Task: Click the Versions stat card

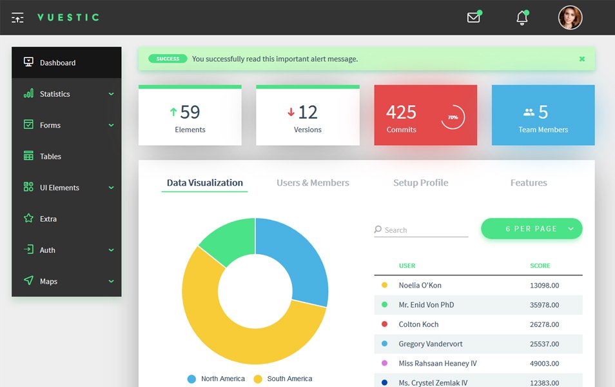Action: 308,115
